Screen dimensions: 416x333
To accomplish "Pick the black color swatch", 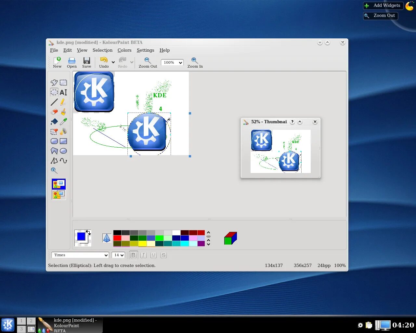I will [x=117, y=233].
